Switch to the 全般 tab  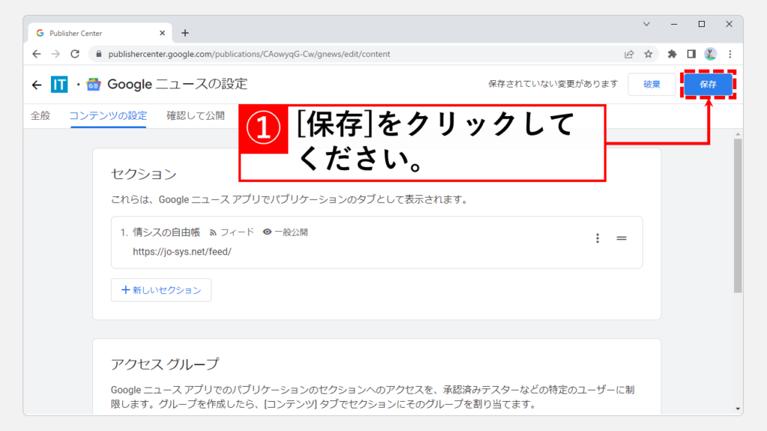tap(40, 116)
